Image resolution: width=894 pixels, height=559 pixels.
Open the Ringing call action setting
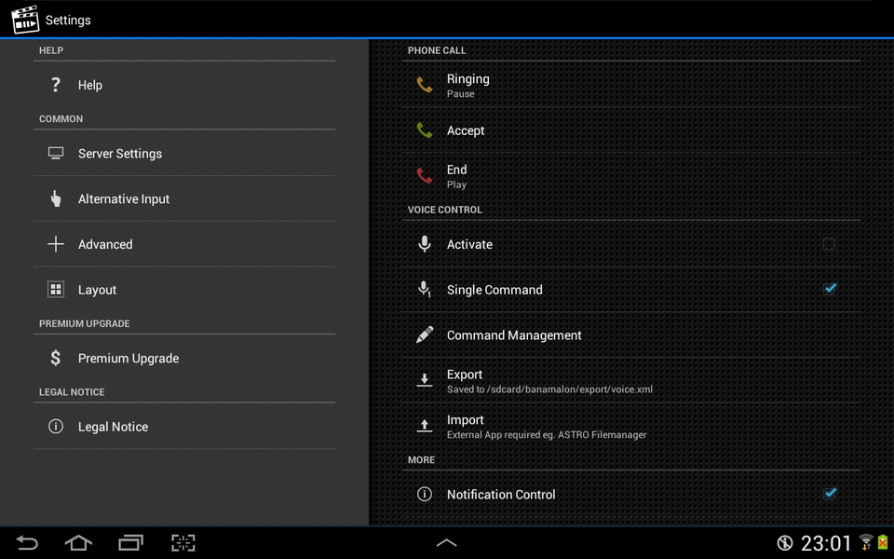(x=631, y=85)
